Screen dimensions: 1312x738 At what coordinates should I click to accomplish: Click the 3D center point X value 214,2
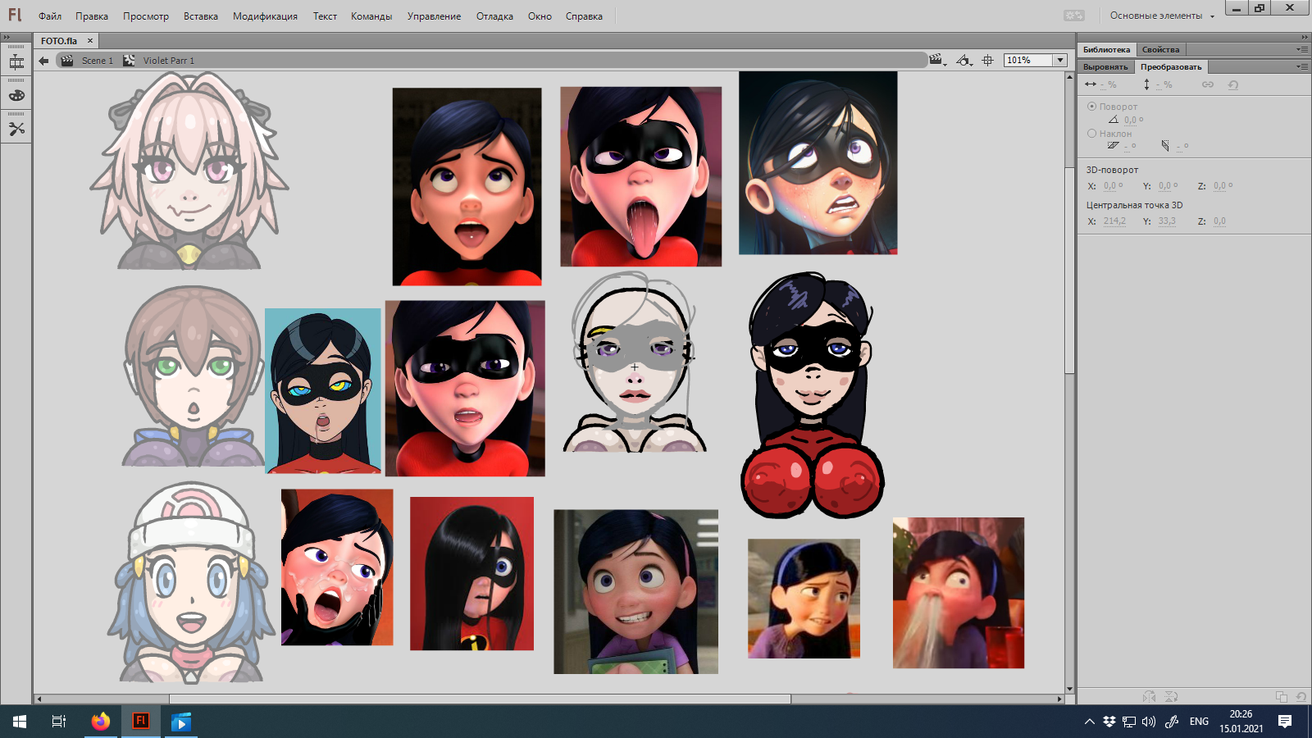click(1114, 221)
